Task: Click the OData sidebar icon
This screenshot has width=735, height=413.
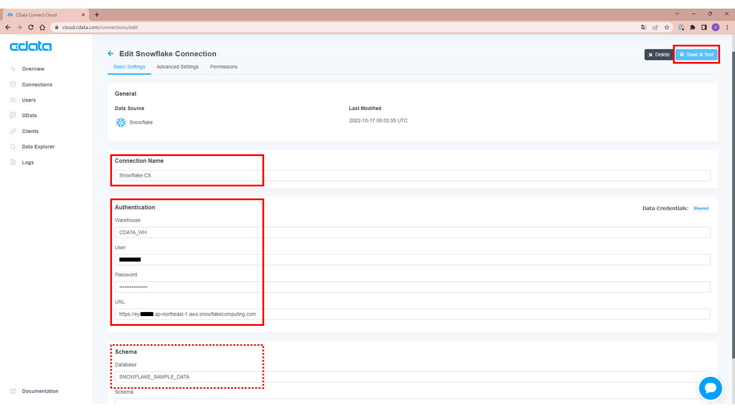Action: tap(13, 115)
